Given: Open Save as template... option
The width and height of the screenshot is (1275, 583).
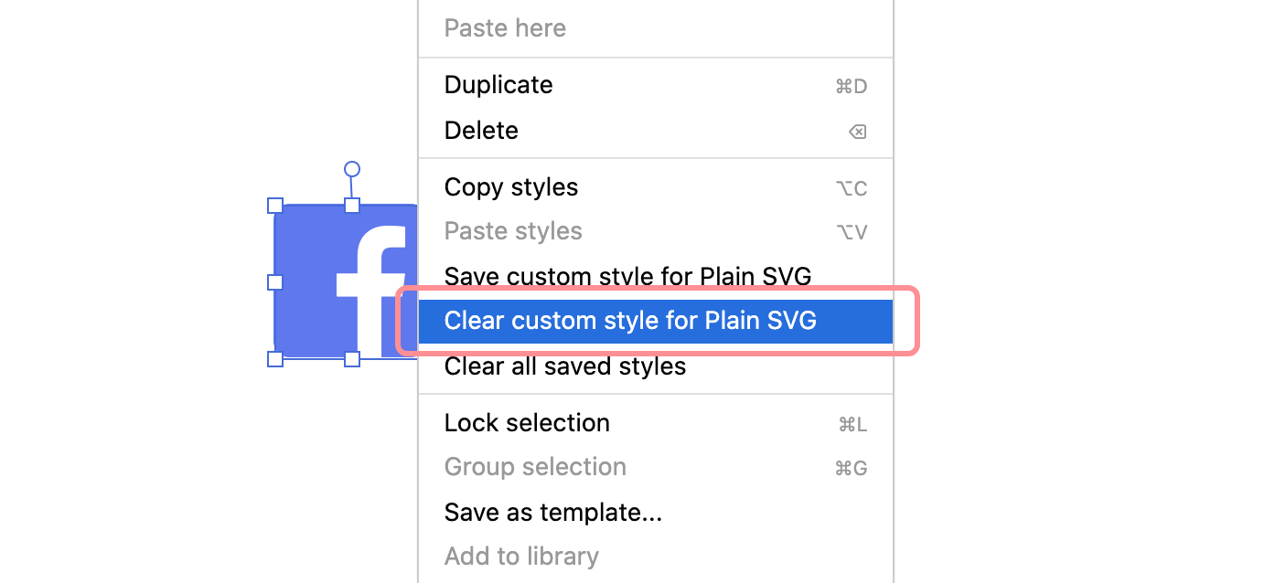Looking at the screenshot, I should tap(552, 512).
